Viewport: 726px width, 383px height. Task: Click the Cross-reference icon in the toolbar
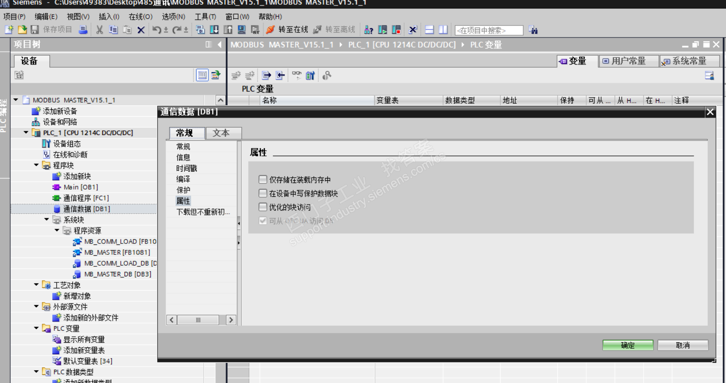(x=413, y=30)
